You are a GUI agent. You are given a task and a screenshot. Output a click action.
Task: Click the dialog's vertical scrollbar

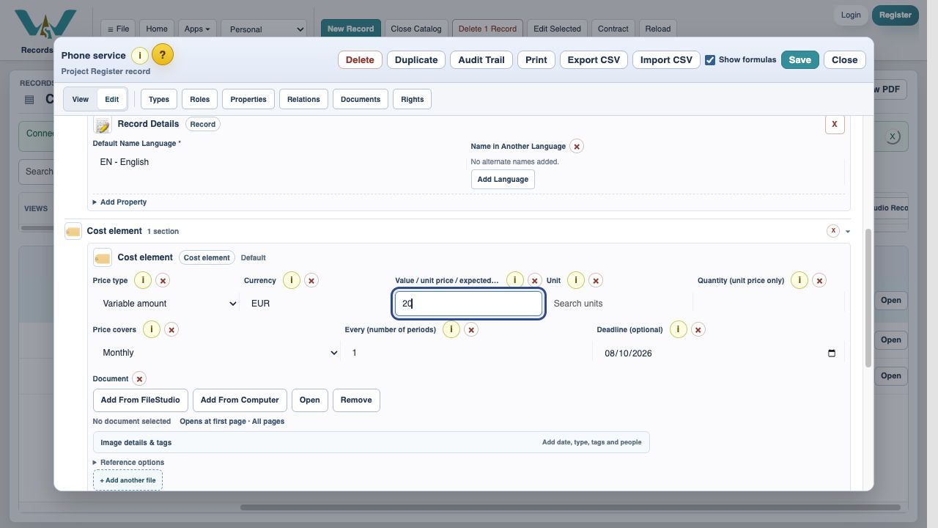tap(869, 298)
